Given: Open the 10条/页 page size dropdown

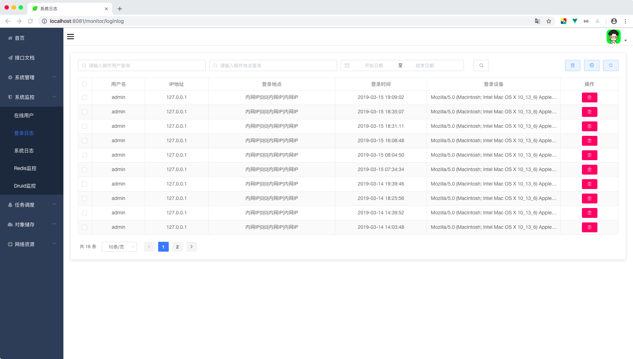Looking at the screenshot, I should 119,247.
